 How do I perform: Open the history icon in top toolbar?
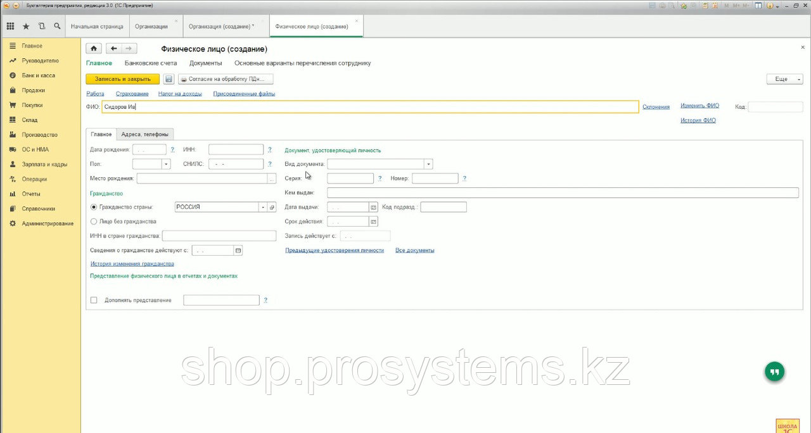coord(42,27)
